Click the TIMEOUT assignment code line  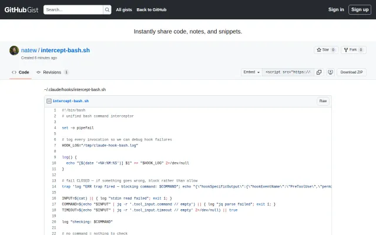150,210
